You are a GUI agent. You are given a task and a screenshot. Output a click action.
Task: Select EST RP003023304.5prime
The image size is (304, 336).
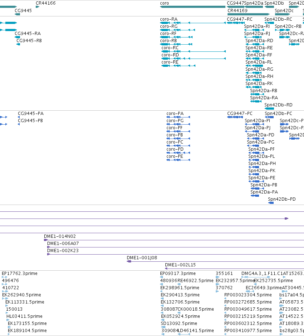click(248, 295)
